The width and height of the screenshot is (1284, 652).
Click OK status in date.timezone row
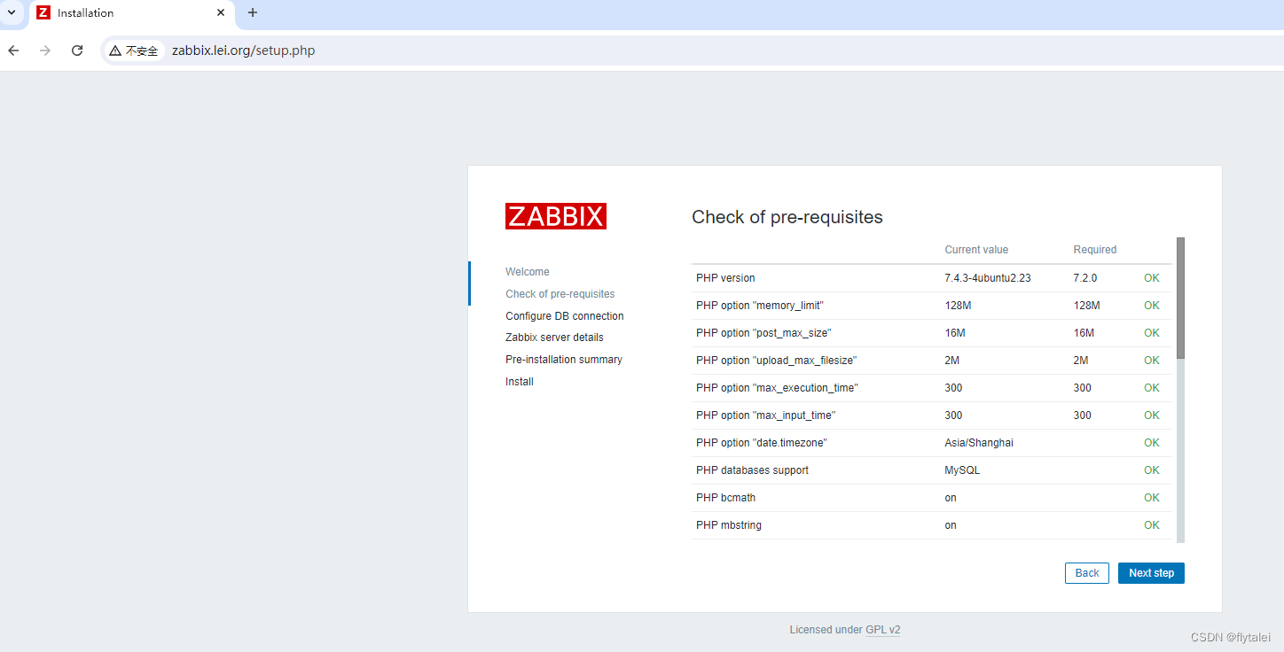coord(1152,443)
